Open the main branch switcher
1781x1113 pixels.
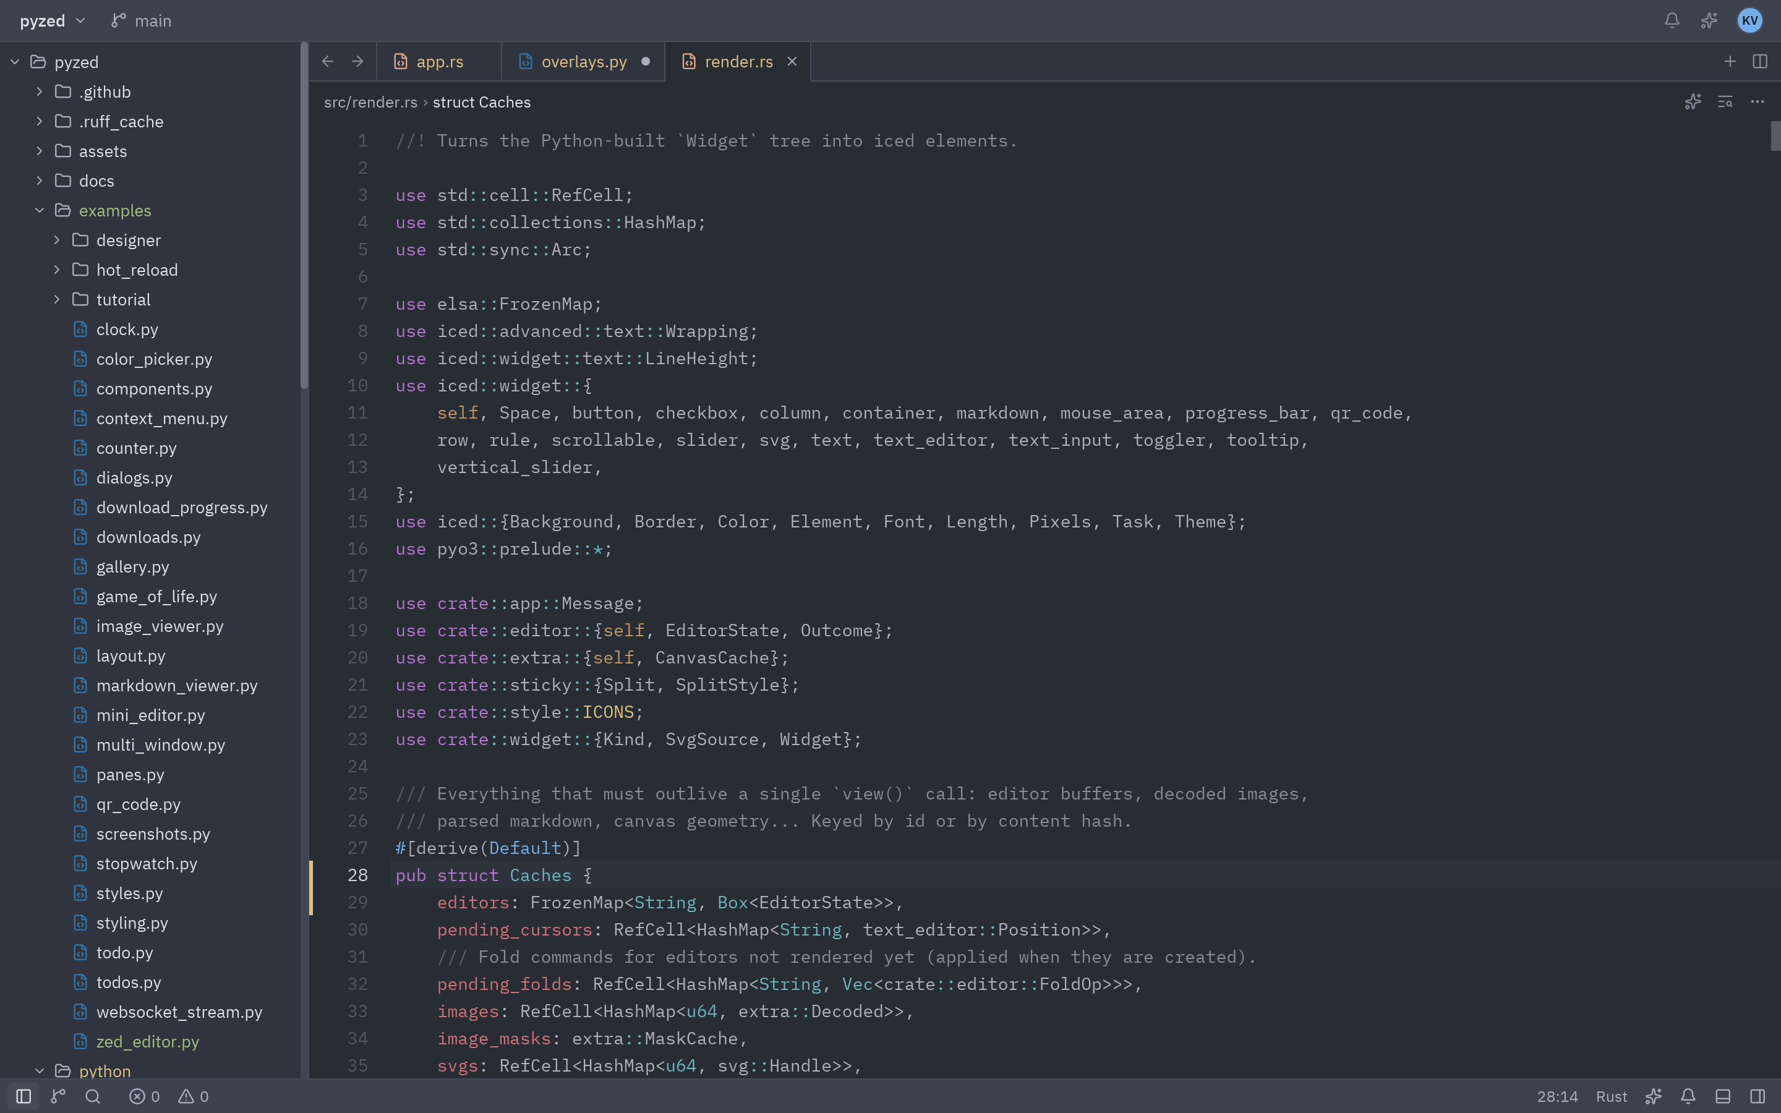(x=141, y=20)
